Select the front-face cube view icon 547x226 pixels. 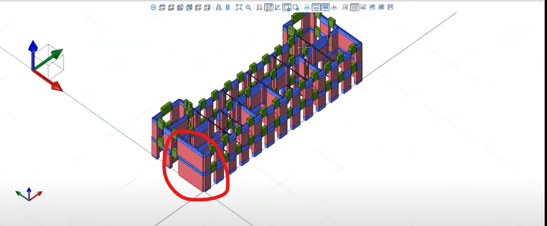point(180,7)
